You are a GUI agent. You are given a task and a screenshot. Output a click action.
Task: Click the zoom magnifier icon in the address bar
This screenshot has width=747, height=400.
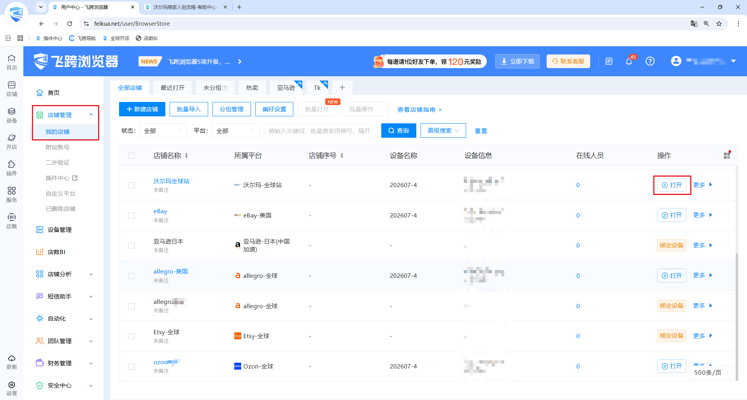(707, 24)
